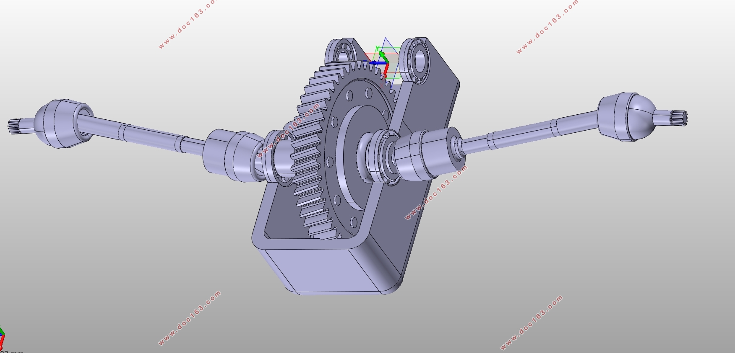Viewport: 735px width, 353px height.
Task: Select the inner joint housing on the left shaft
Action: tap(233, 155)
